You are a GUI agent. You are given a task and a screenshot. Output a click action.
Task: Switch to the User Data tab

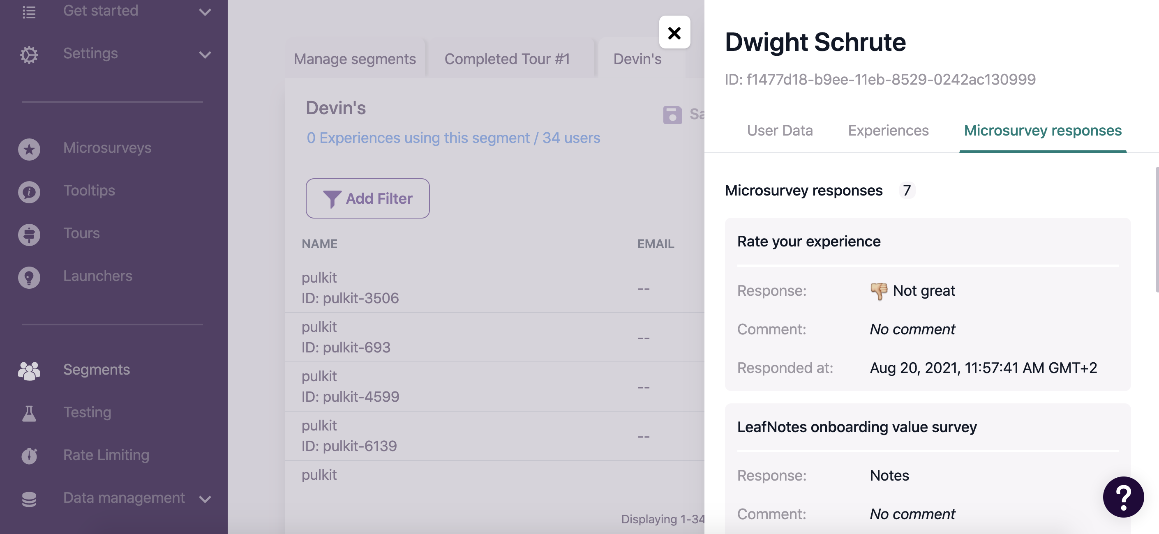[780, 130]
